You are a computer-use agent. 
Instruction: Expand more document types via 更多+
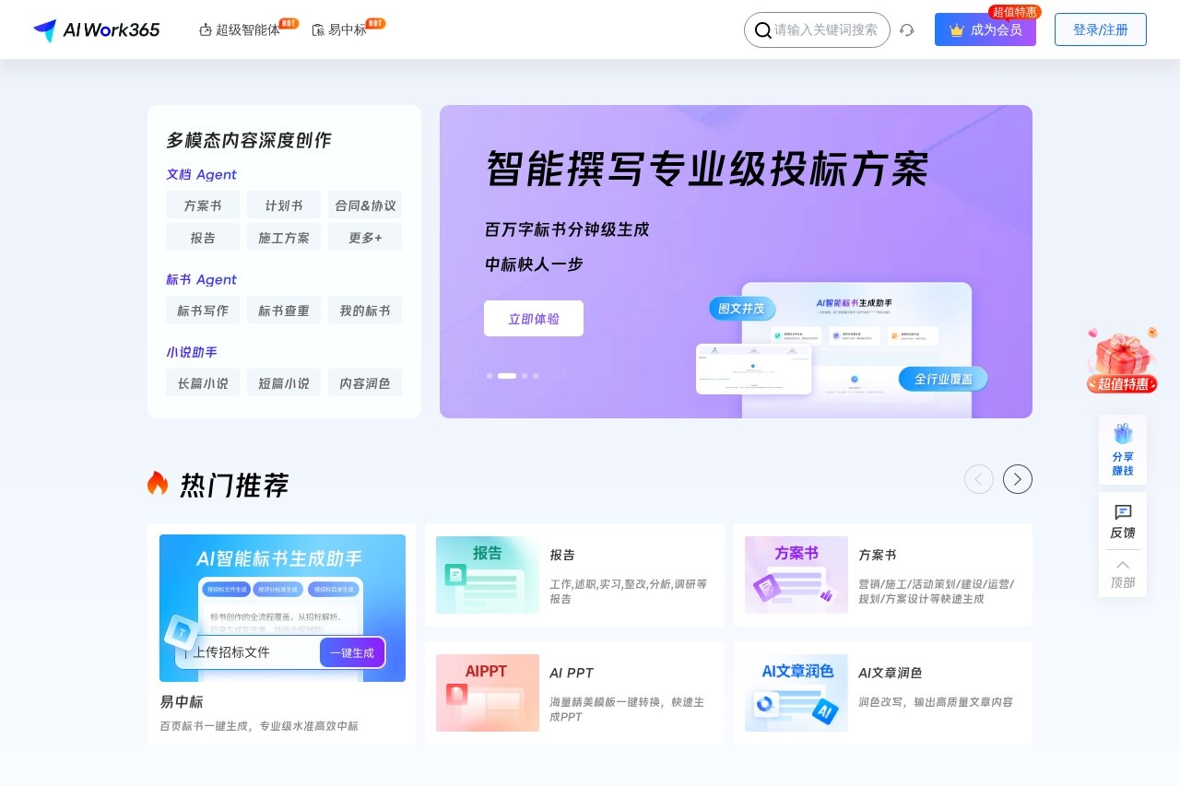(365, 237)
